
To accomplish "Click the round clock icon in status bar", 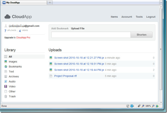I will [128, 106].
